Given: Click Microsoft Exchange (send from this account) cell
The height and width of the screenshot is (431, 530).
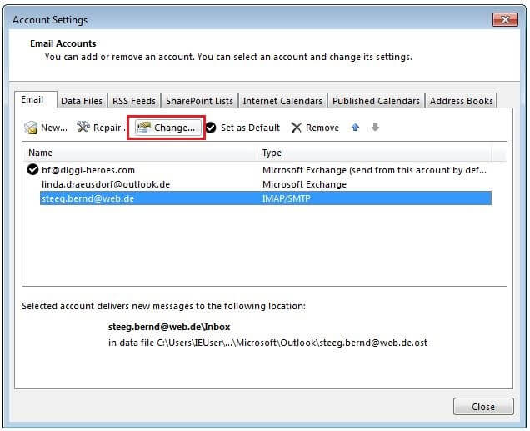Looking at the screenshot, I should point(374,170).
